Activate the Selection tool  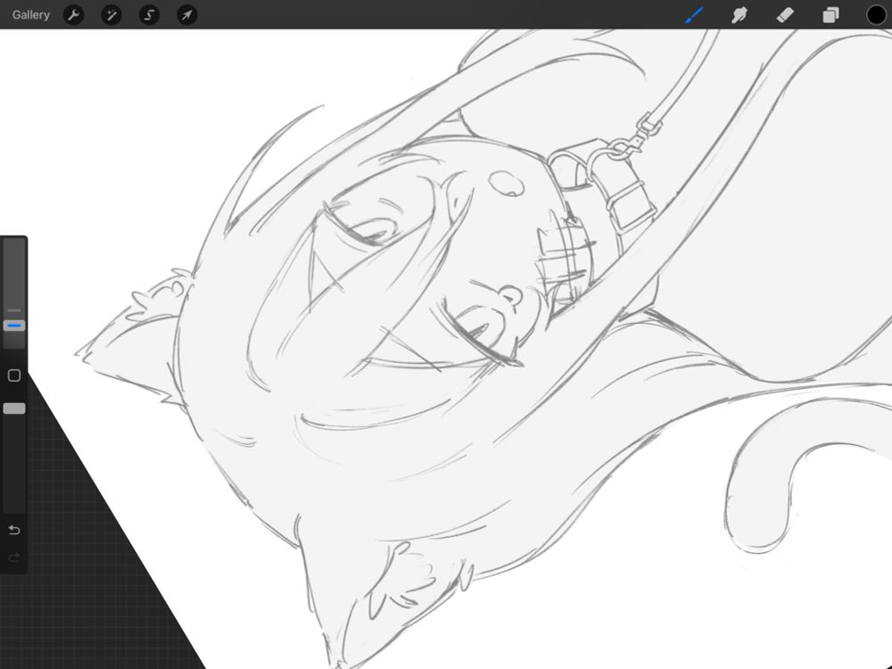pyautogui.click(x=149, y=15)
